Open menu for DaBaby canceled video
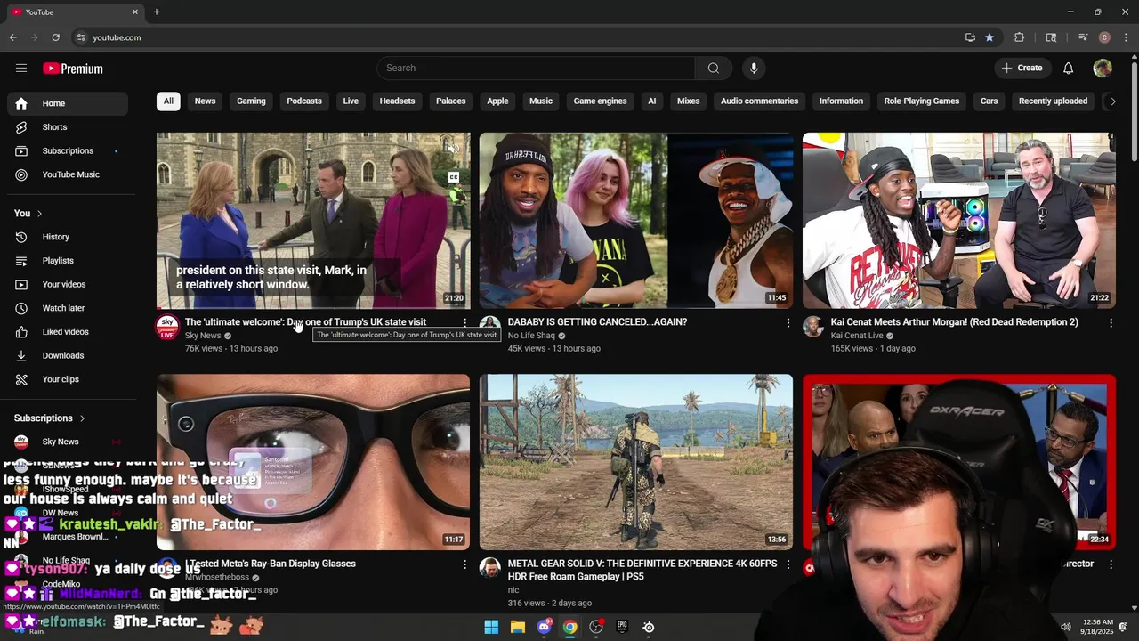1139x641 pixels. pos(788,323)
